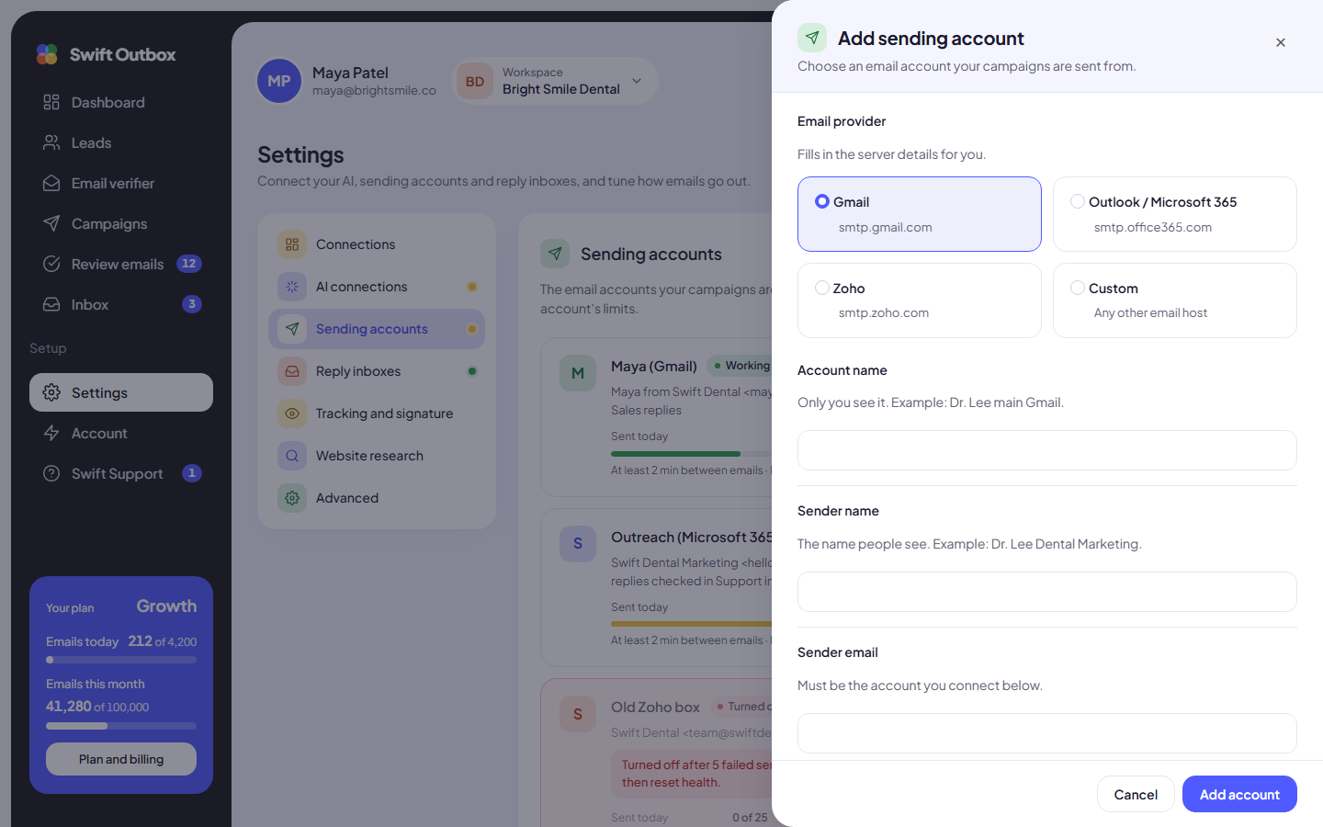Expand the Workspace dropdown chevron
The width and height of the screenshot is (1323, 827).
(637, 81)
